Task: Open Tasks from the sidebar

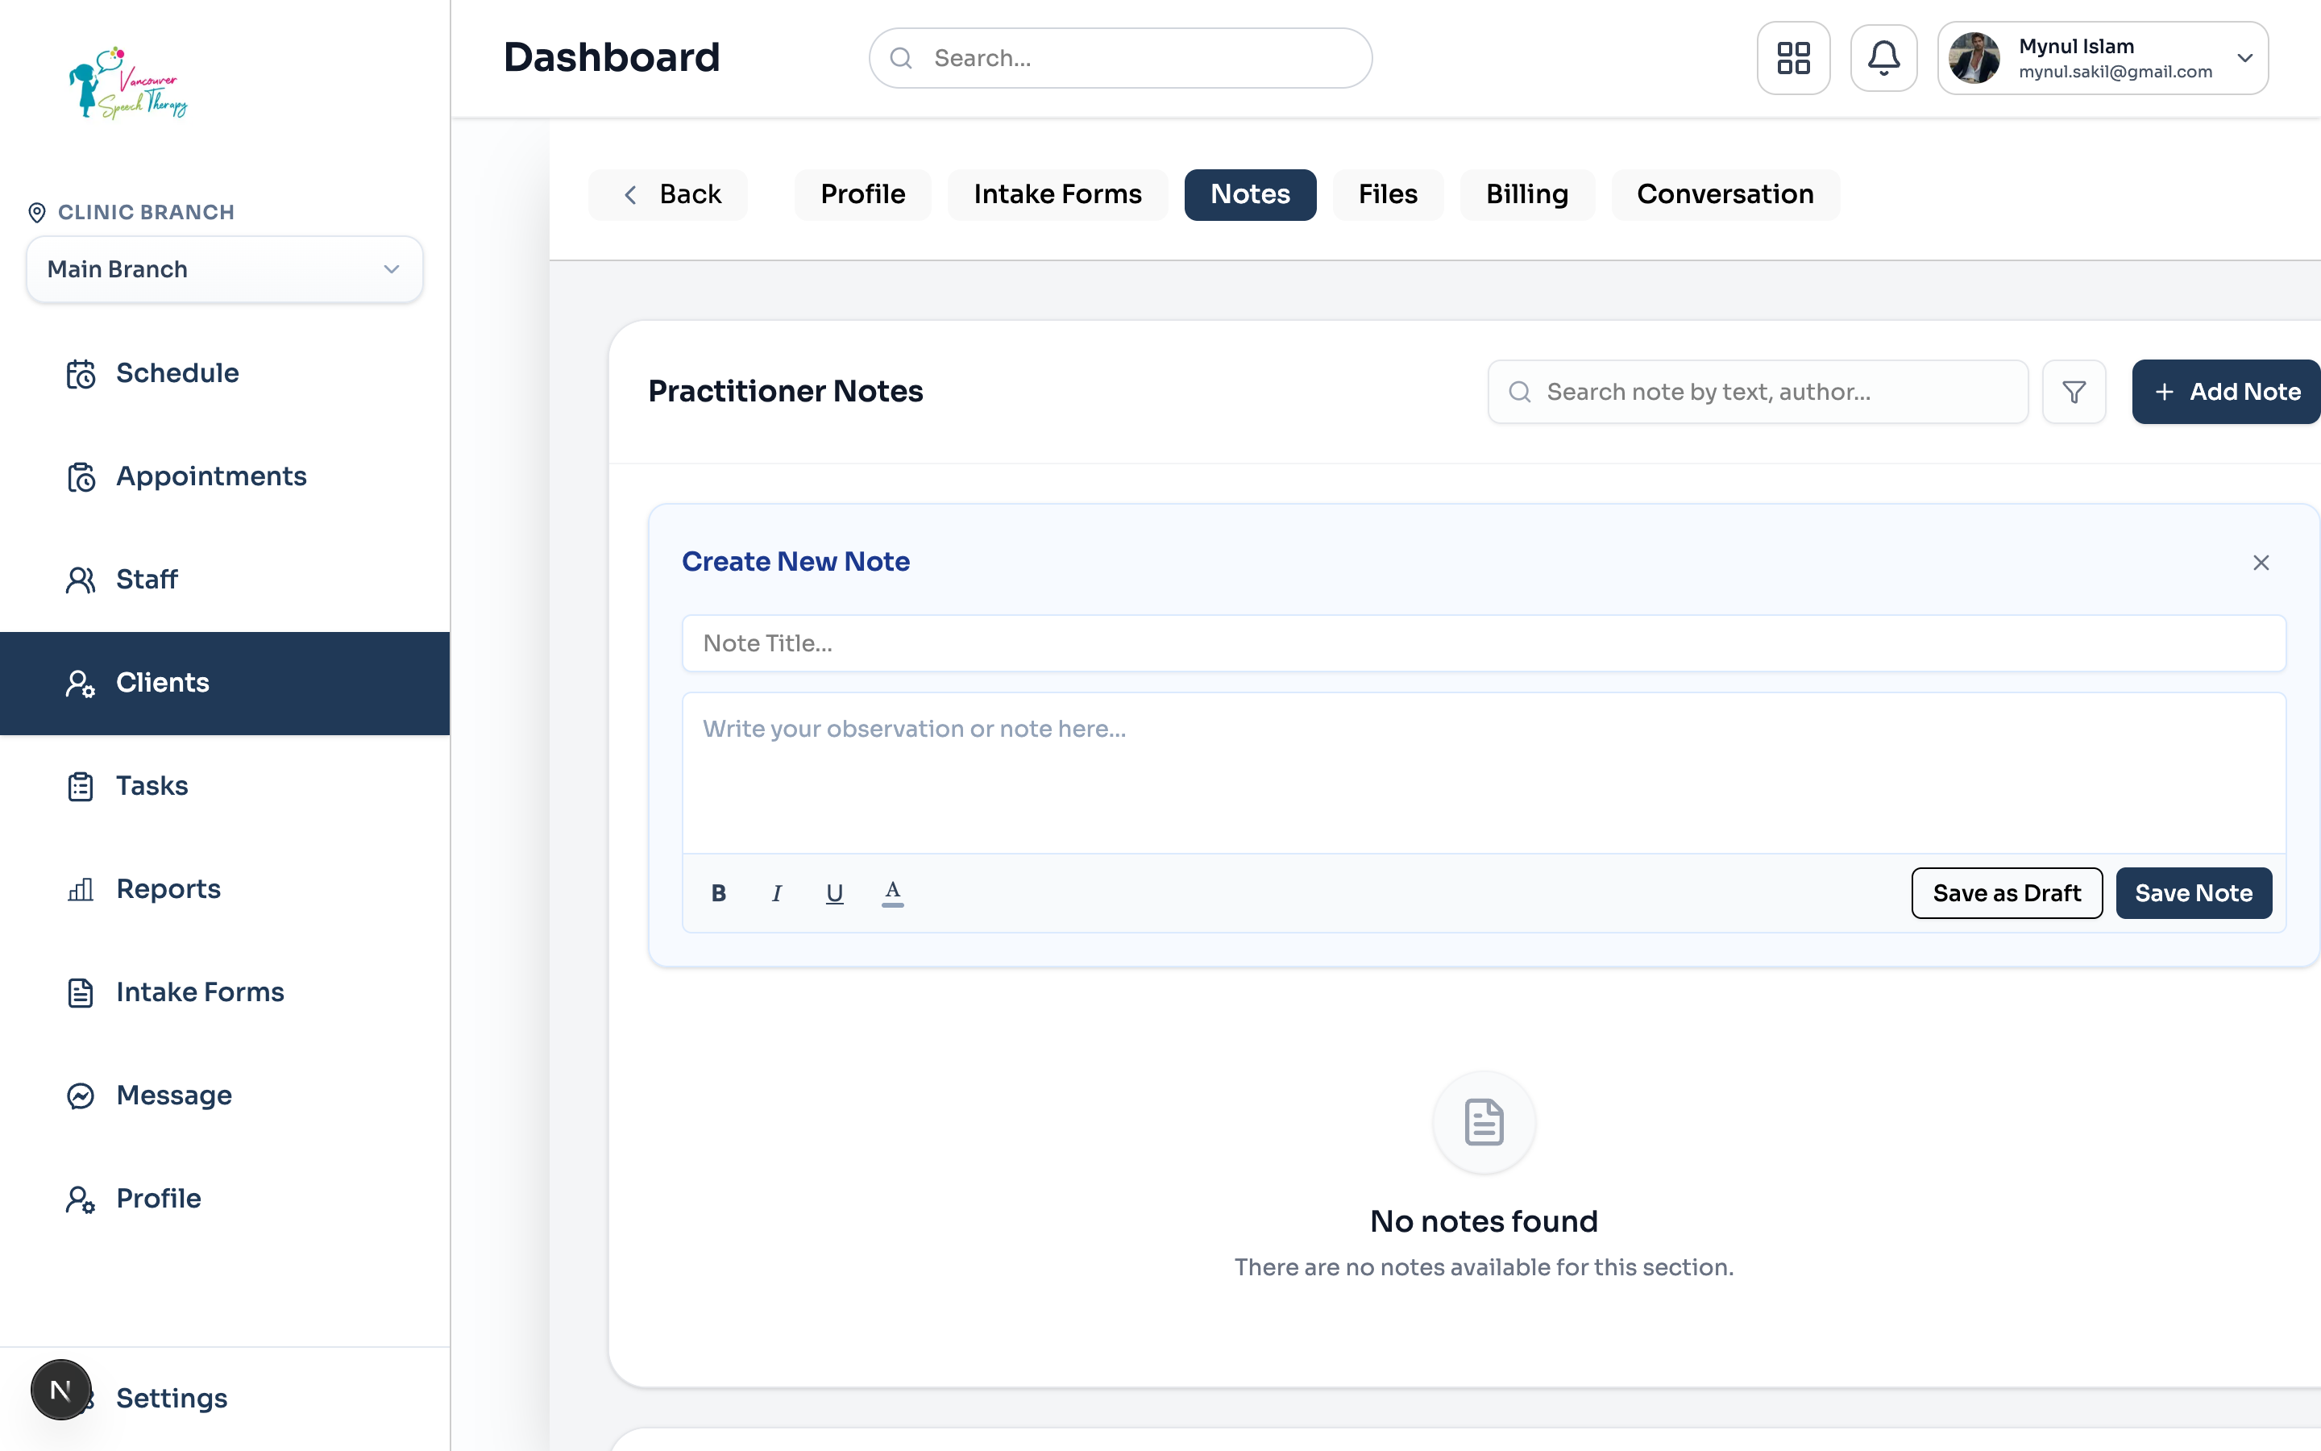Action: click(x=224, y=786)
